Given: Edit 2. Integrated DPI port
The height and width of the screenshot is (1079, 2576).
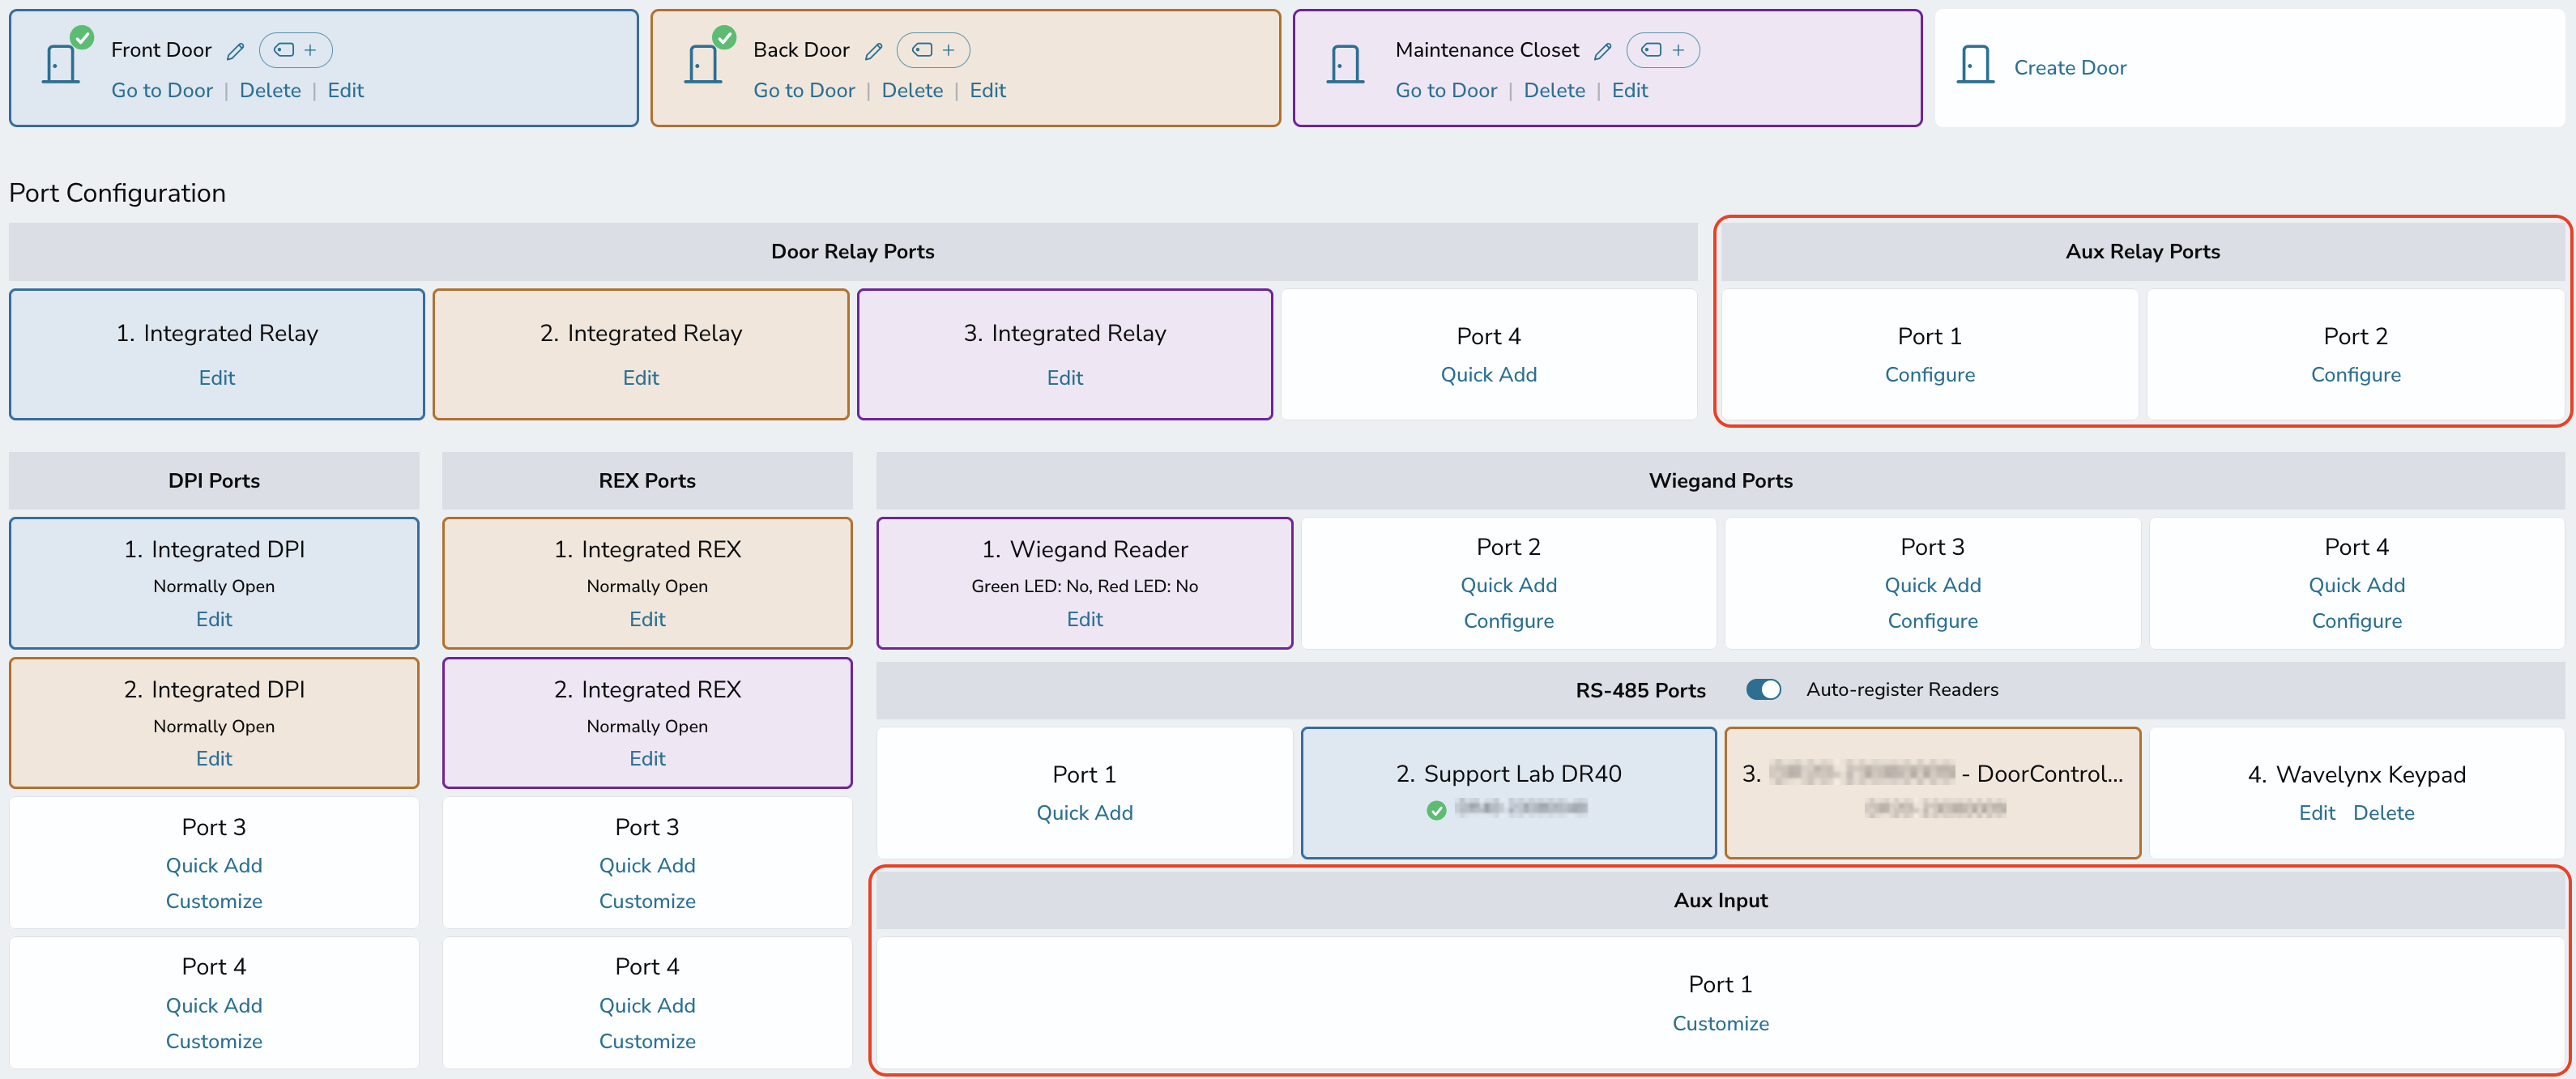Looking at the screenshot, I should tap(214, 758).
